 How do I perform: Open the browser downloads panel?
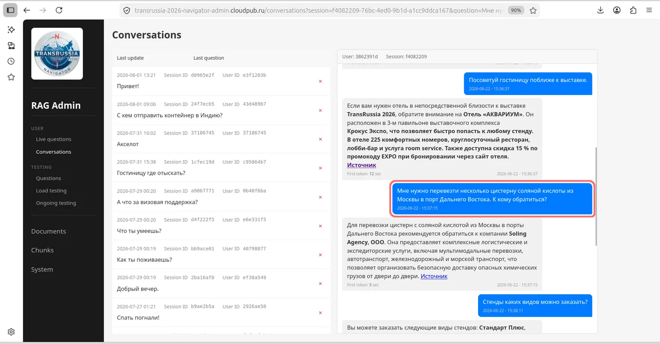click(601, 10)
